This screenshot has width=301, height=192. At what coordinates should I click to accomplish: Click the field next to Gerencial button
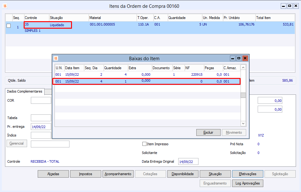pyautogui.click(x=50, y=144)
